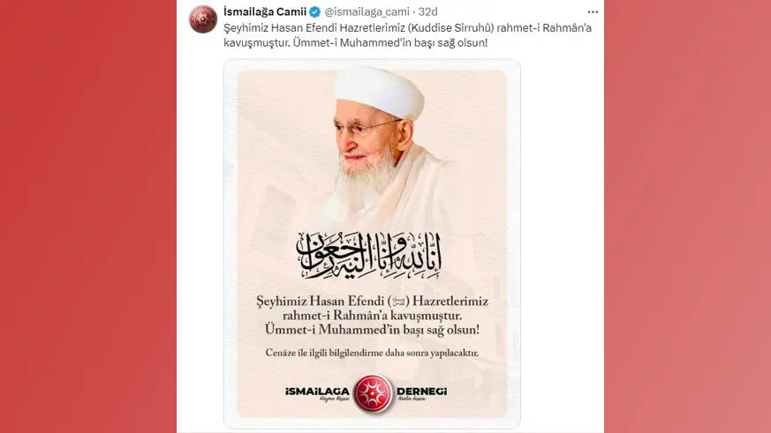Screen dimensions: 771x433
Task: Open the @ismailaga_cami handle link
Action: click(x=367, y=11)
